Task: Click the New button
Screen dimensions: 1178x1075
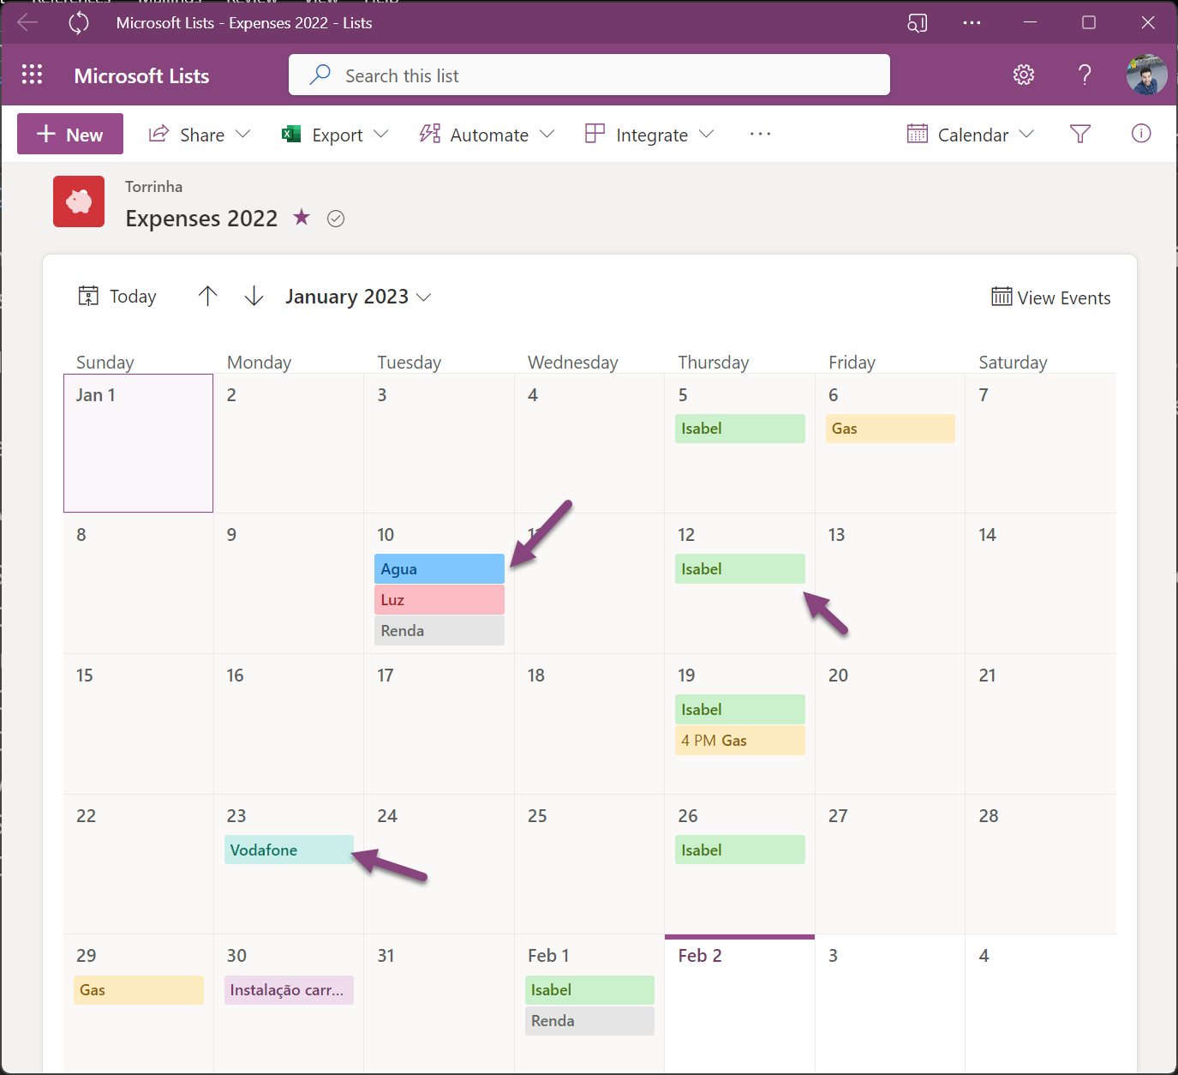Action: pyautogui.click(x=70, y=135)
